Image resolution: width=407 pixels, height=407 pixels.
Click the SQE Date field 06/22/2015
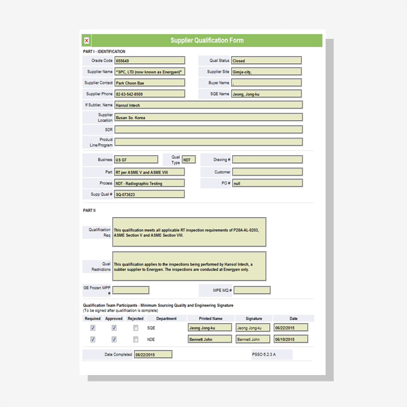[x=291, y=327]
